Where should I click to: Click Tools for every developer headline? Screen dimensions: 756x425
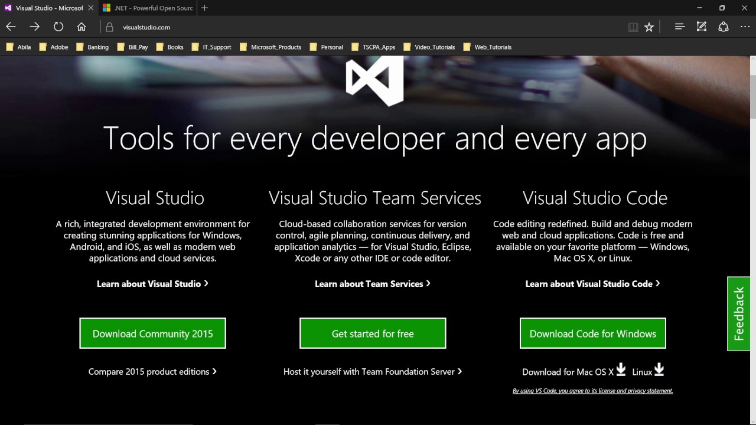(x=375, y=139)
